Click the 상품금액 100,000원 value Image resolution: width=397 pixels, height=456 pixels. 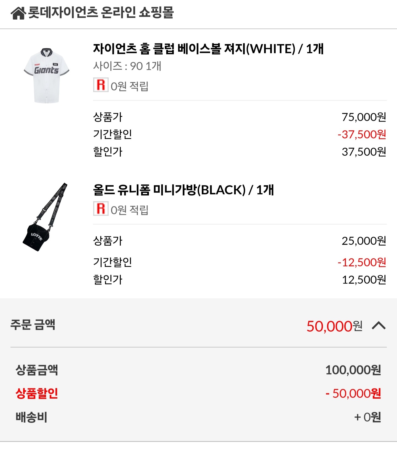coord(353,370)
